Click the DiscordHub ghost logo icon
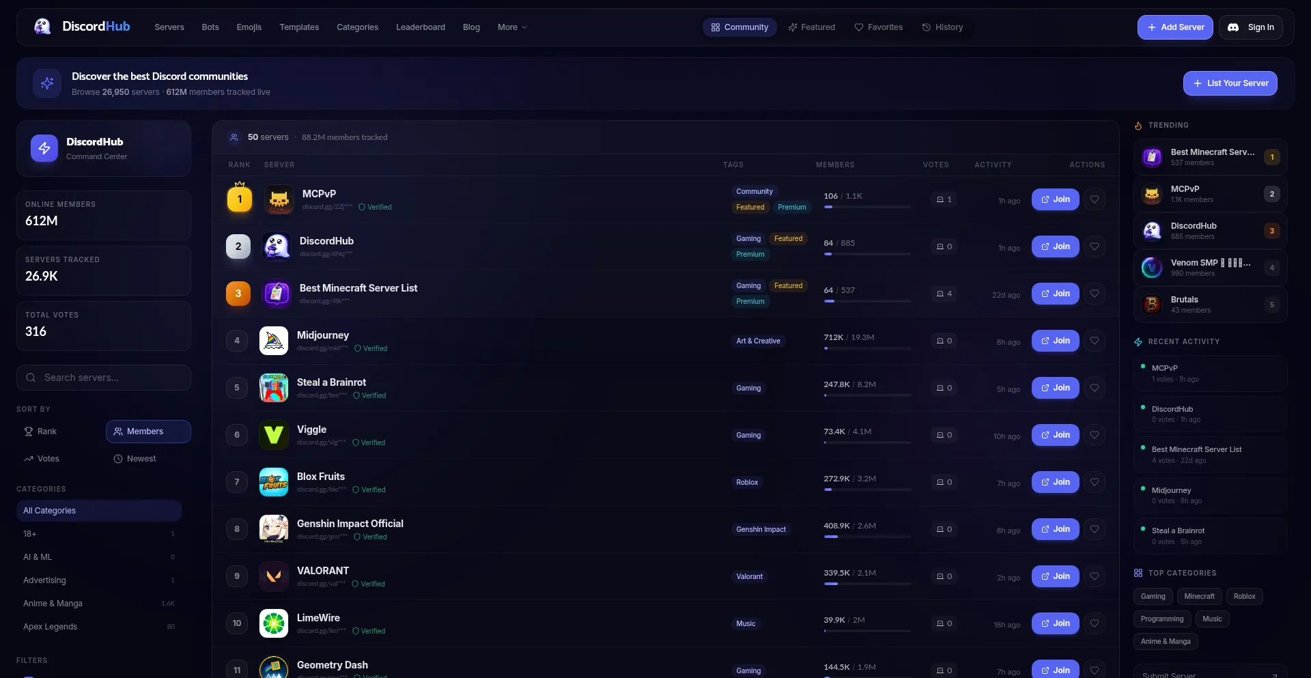Viewport: 1311px width, 678px height. click(x=42, y=27)
